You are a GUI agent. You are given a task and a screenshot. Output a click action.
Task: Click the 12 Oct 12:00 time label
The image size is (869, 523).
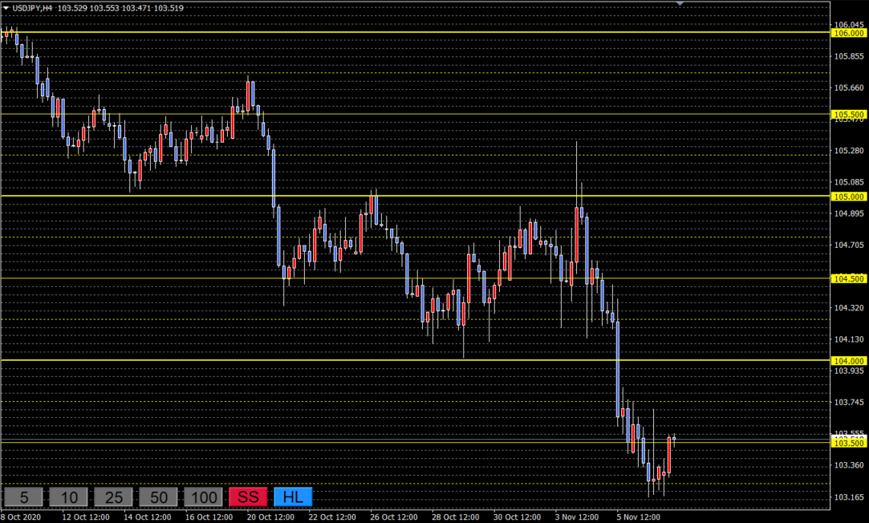coord(86,517)
